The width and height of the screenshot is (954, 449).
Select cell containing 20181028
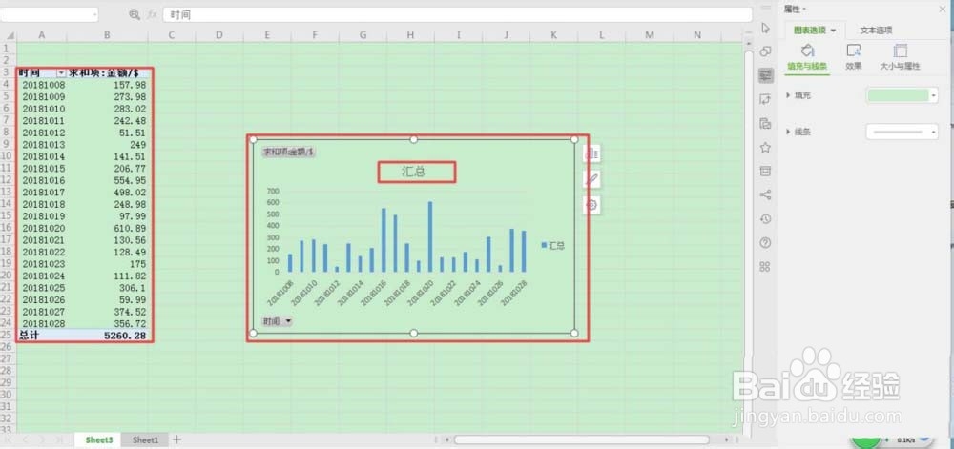41,323
